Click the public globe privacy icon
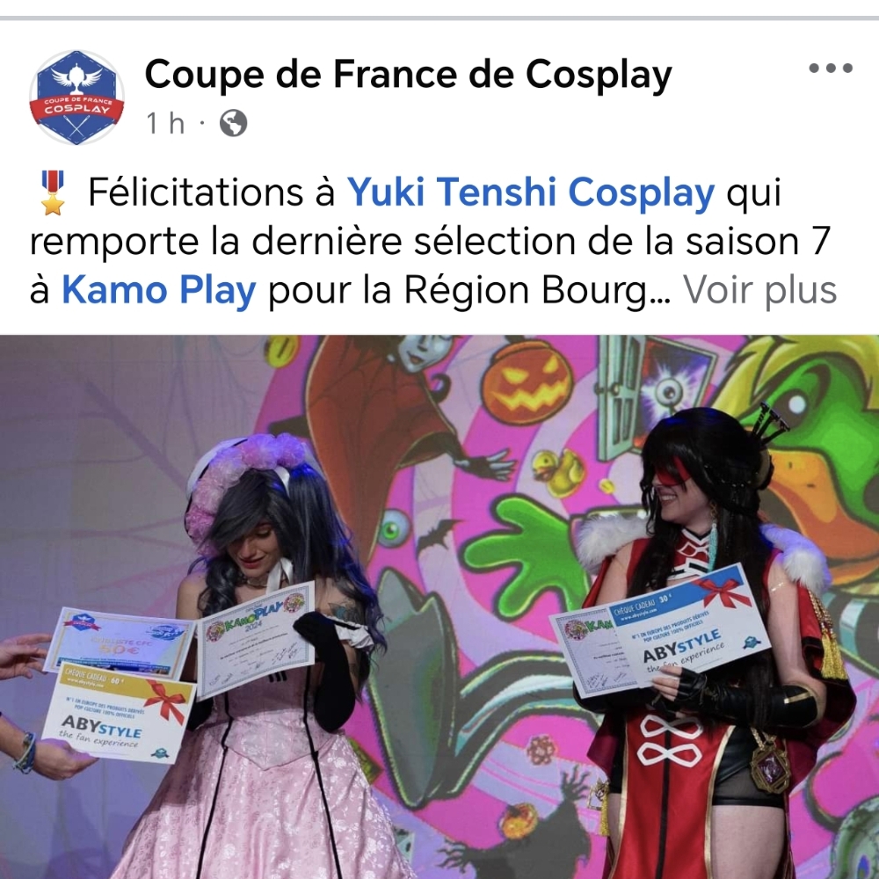Viewport: 879px width, 879px height. click(233, 123)
